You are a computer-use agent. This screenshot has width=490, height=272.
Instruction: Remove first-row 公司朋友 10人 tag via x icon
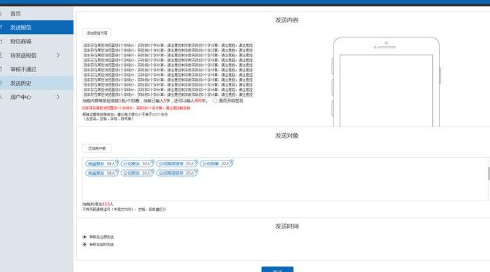coord(152,161)
